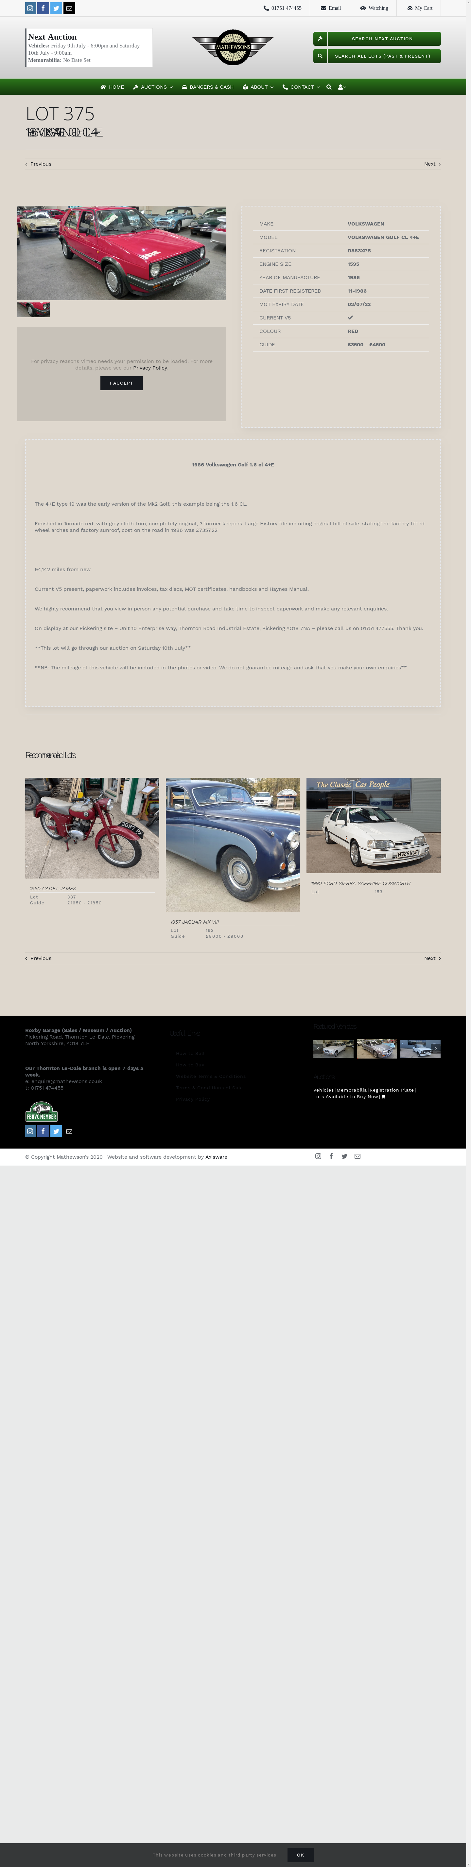Expand the Auctions navigation dropdown
Screen dimensions: 471x1867
pos(153,87)
